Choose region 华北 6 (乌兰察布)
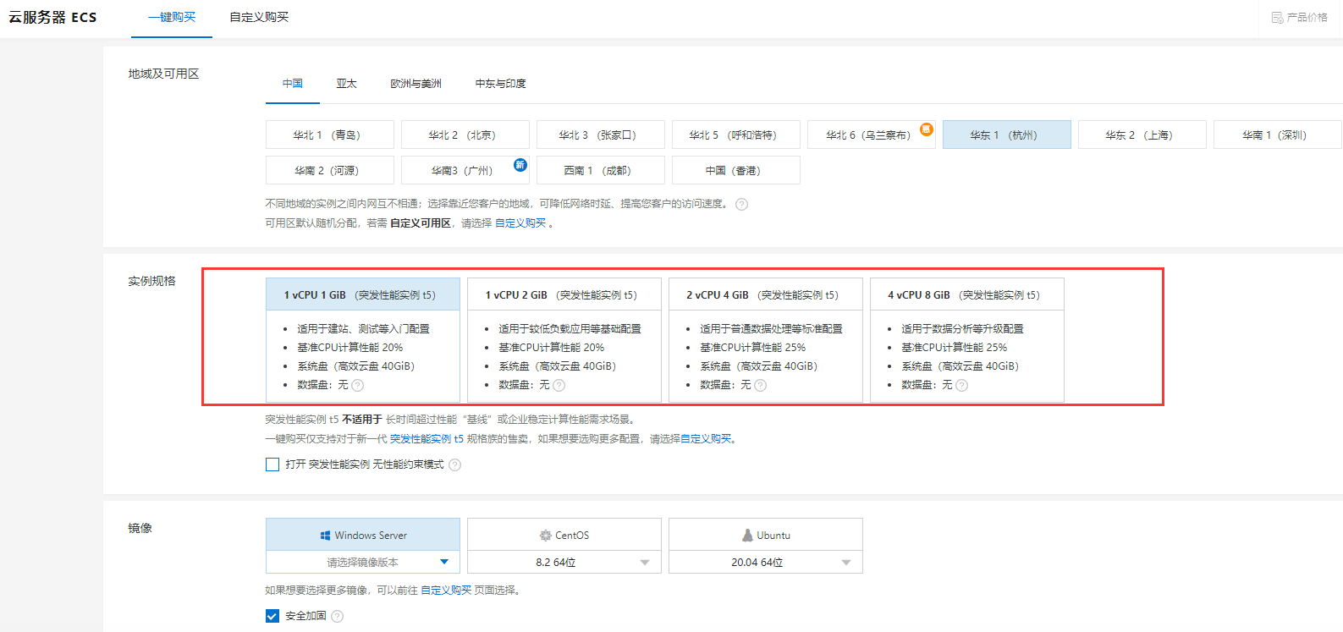 coord(872,135)
